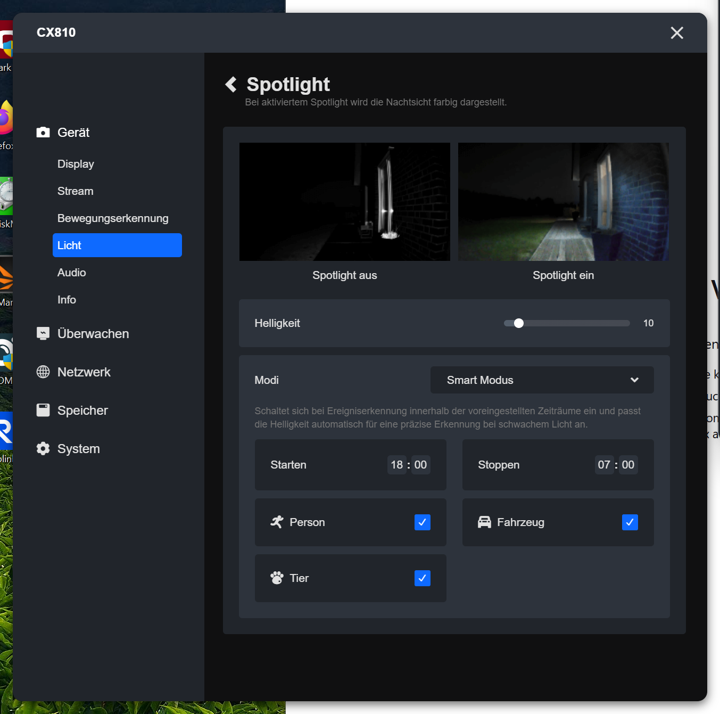Click the car icon beside Fahrzeug
This screenshot has height=714, width=720.
[484, 522]
